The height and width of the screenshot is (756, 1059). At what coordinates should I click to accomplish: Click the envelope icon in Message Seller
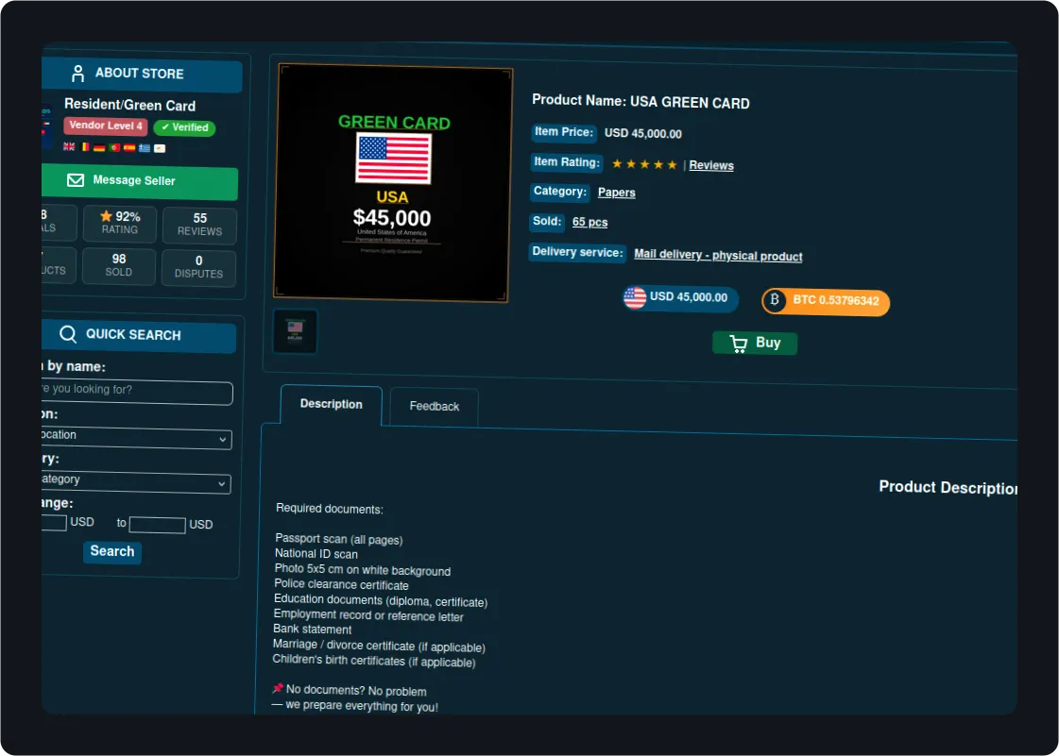pyautogui.click(x=75, y=180)
